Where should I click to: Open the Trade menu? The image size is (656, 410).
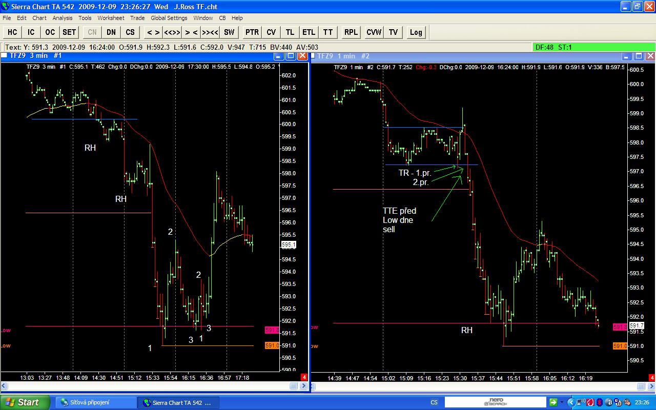pyautogui.click(x=137, y=18)
